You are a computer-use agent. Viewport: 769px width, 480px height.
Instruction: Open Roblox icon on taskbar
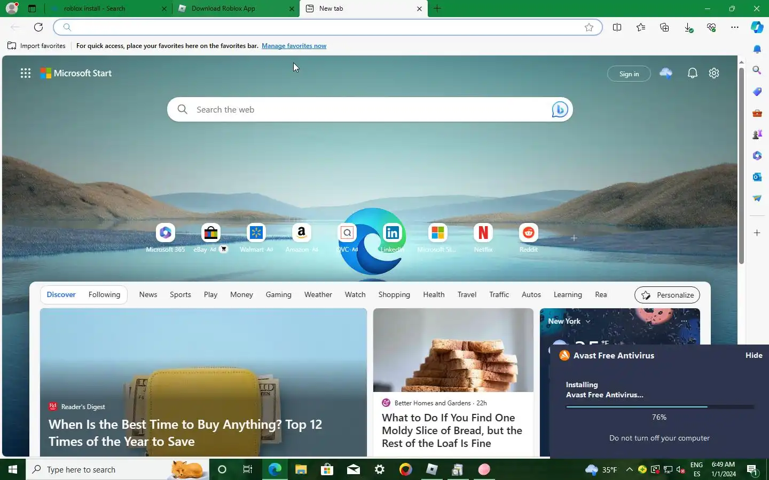coord(431,469)
